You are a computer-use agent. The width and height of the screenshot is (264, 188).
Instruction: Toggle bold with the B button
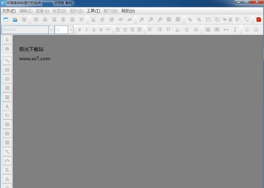[x=80, y=30]
